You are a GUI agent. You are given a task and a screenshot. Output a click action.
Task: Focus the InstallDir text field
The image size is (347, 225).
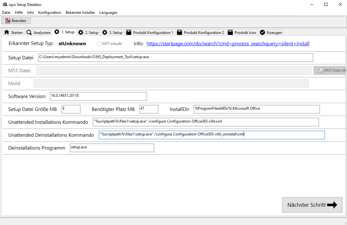[x=256, y=109]
